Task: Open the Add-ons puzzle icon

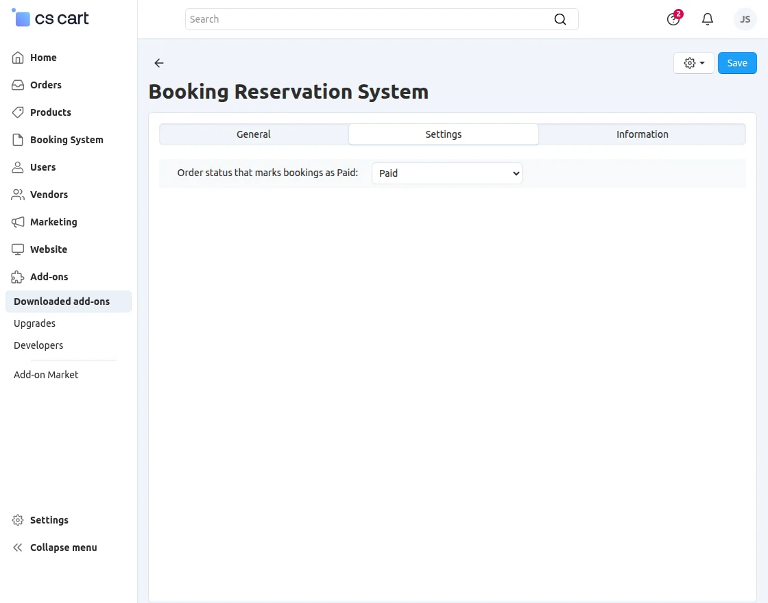Action: click(17, 277)
